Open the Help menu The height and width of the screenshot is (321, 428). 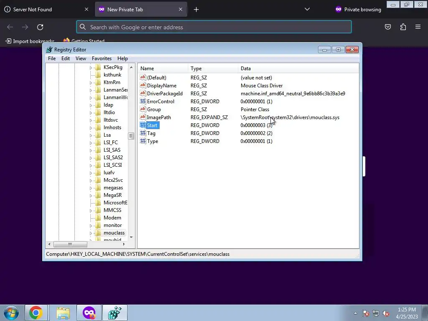tap(122, 59)
